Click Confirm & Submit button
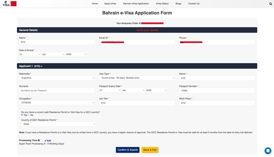The width and height of the screenshot is (274, 157). [128, 150]
